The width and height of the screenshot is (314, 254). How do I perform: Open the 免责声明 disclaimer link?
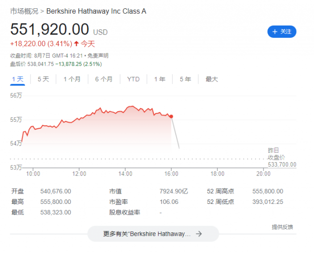98,56
